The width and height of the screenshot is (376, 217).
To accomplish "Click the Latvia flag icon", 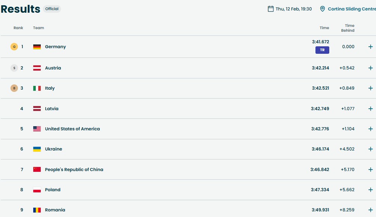I will pyautogui.click(x=37, y=109).
